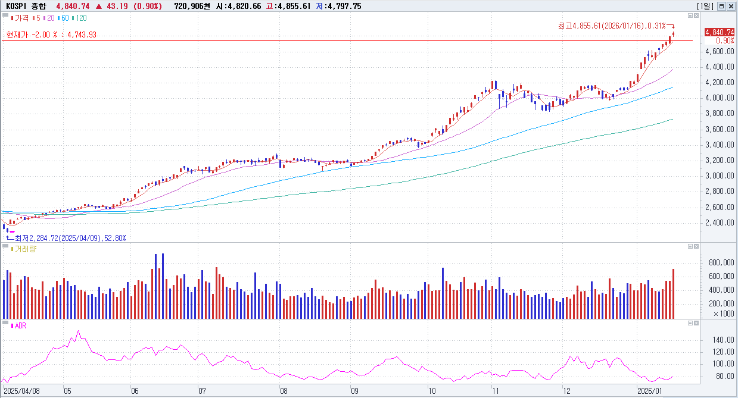Close the KOSPI chart window

(x=730, y=6)
